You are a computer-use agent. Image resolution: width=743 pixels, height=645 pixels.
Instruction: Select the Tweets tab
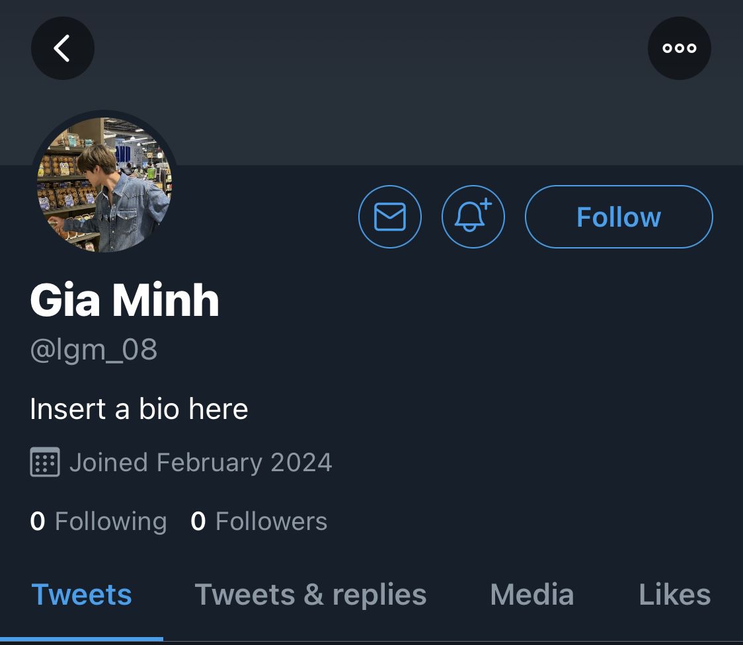pos(81,595)
